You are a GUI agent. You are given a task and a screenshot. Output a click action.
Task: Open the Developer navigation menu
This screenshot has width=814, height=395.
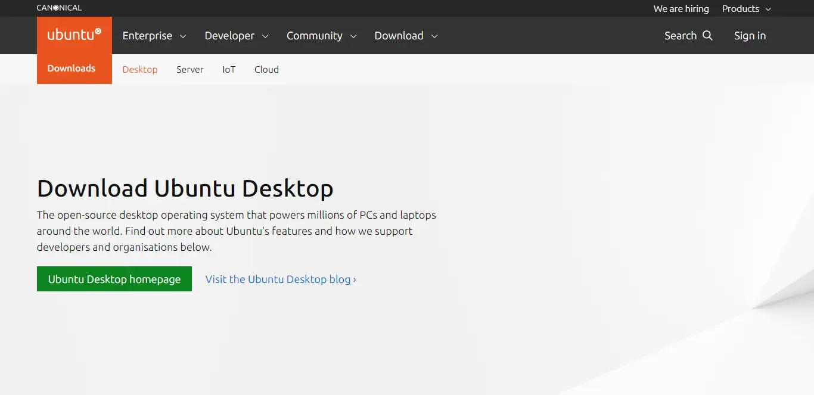click(237, 36)
